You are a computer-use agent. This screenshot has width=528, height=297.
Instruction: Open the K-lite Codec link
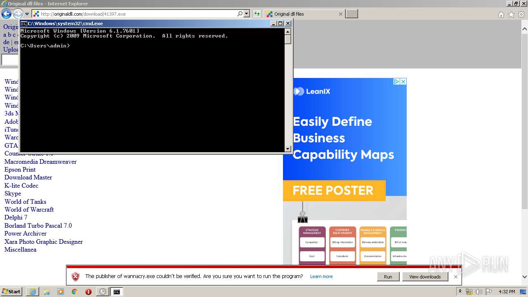[21, 186]
